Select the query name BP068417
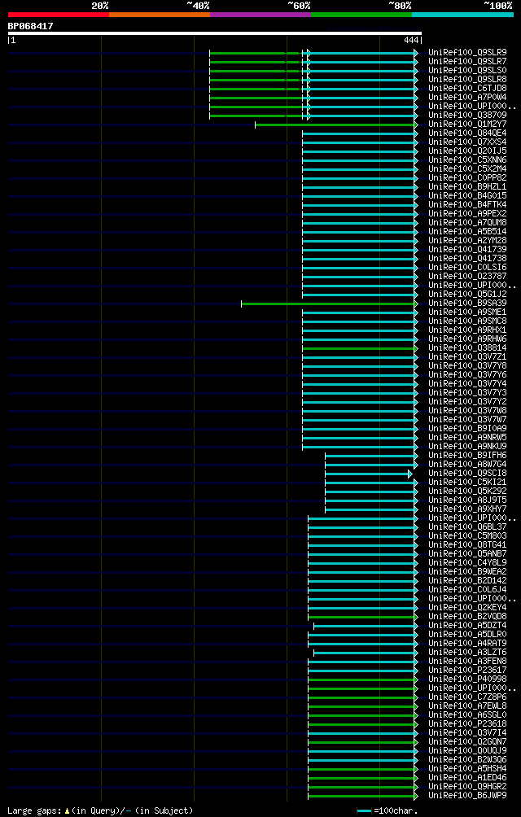 30,26
